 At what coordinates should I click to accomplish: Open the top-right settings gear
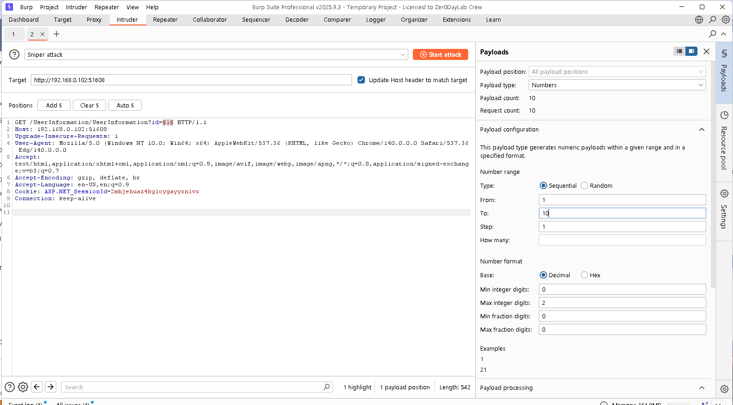[726, 19]
